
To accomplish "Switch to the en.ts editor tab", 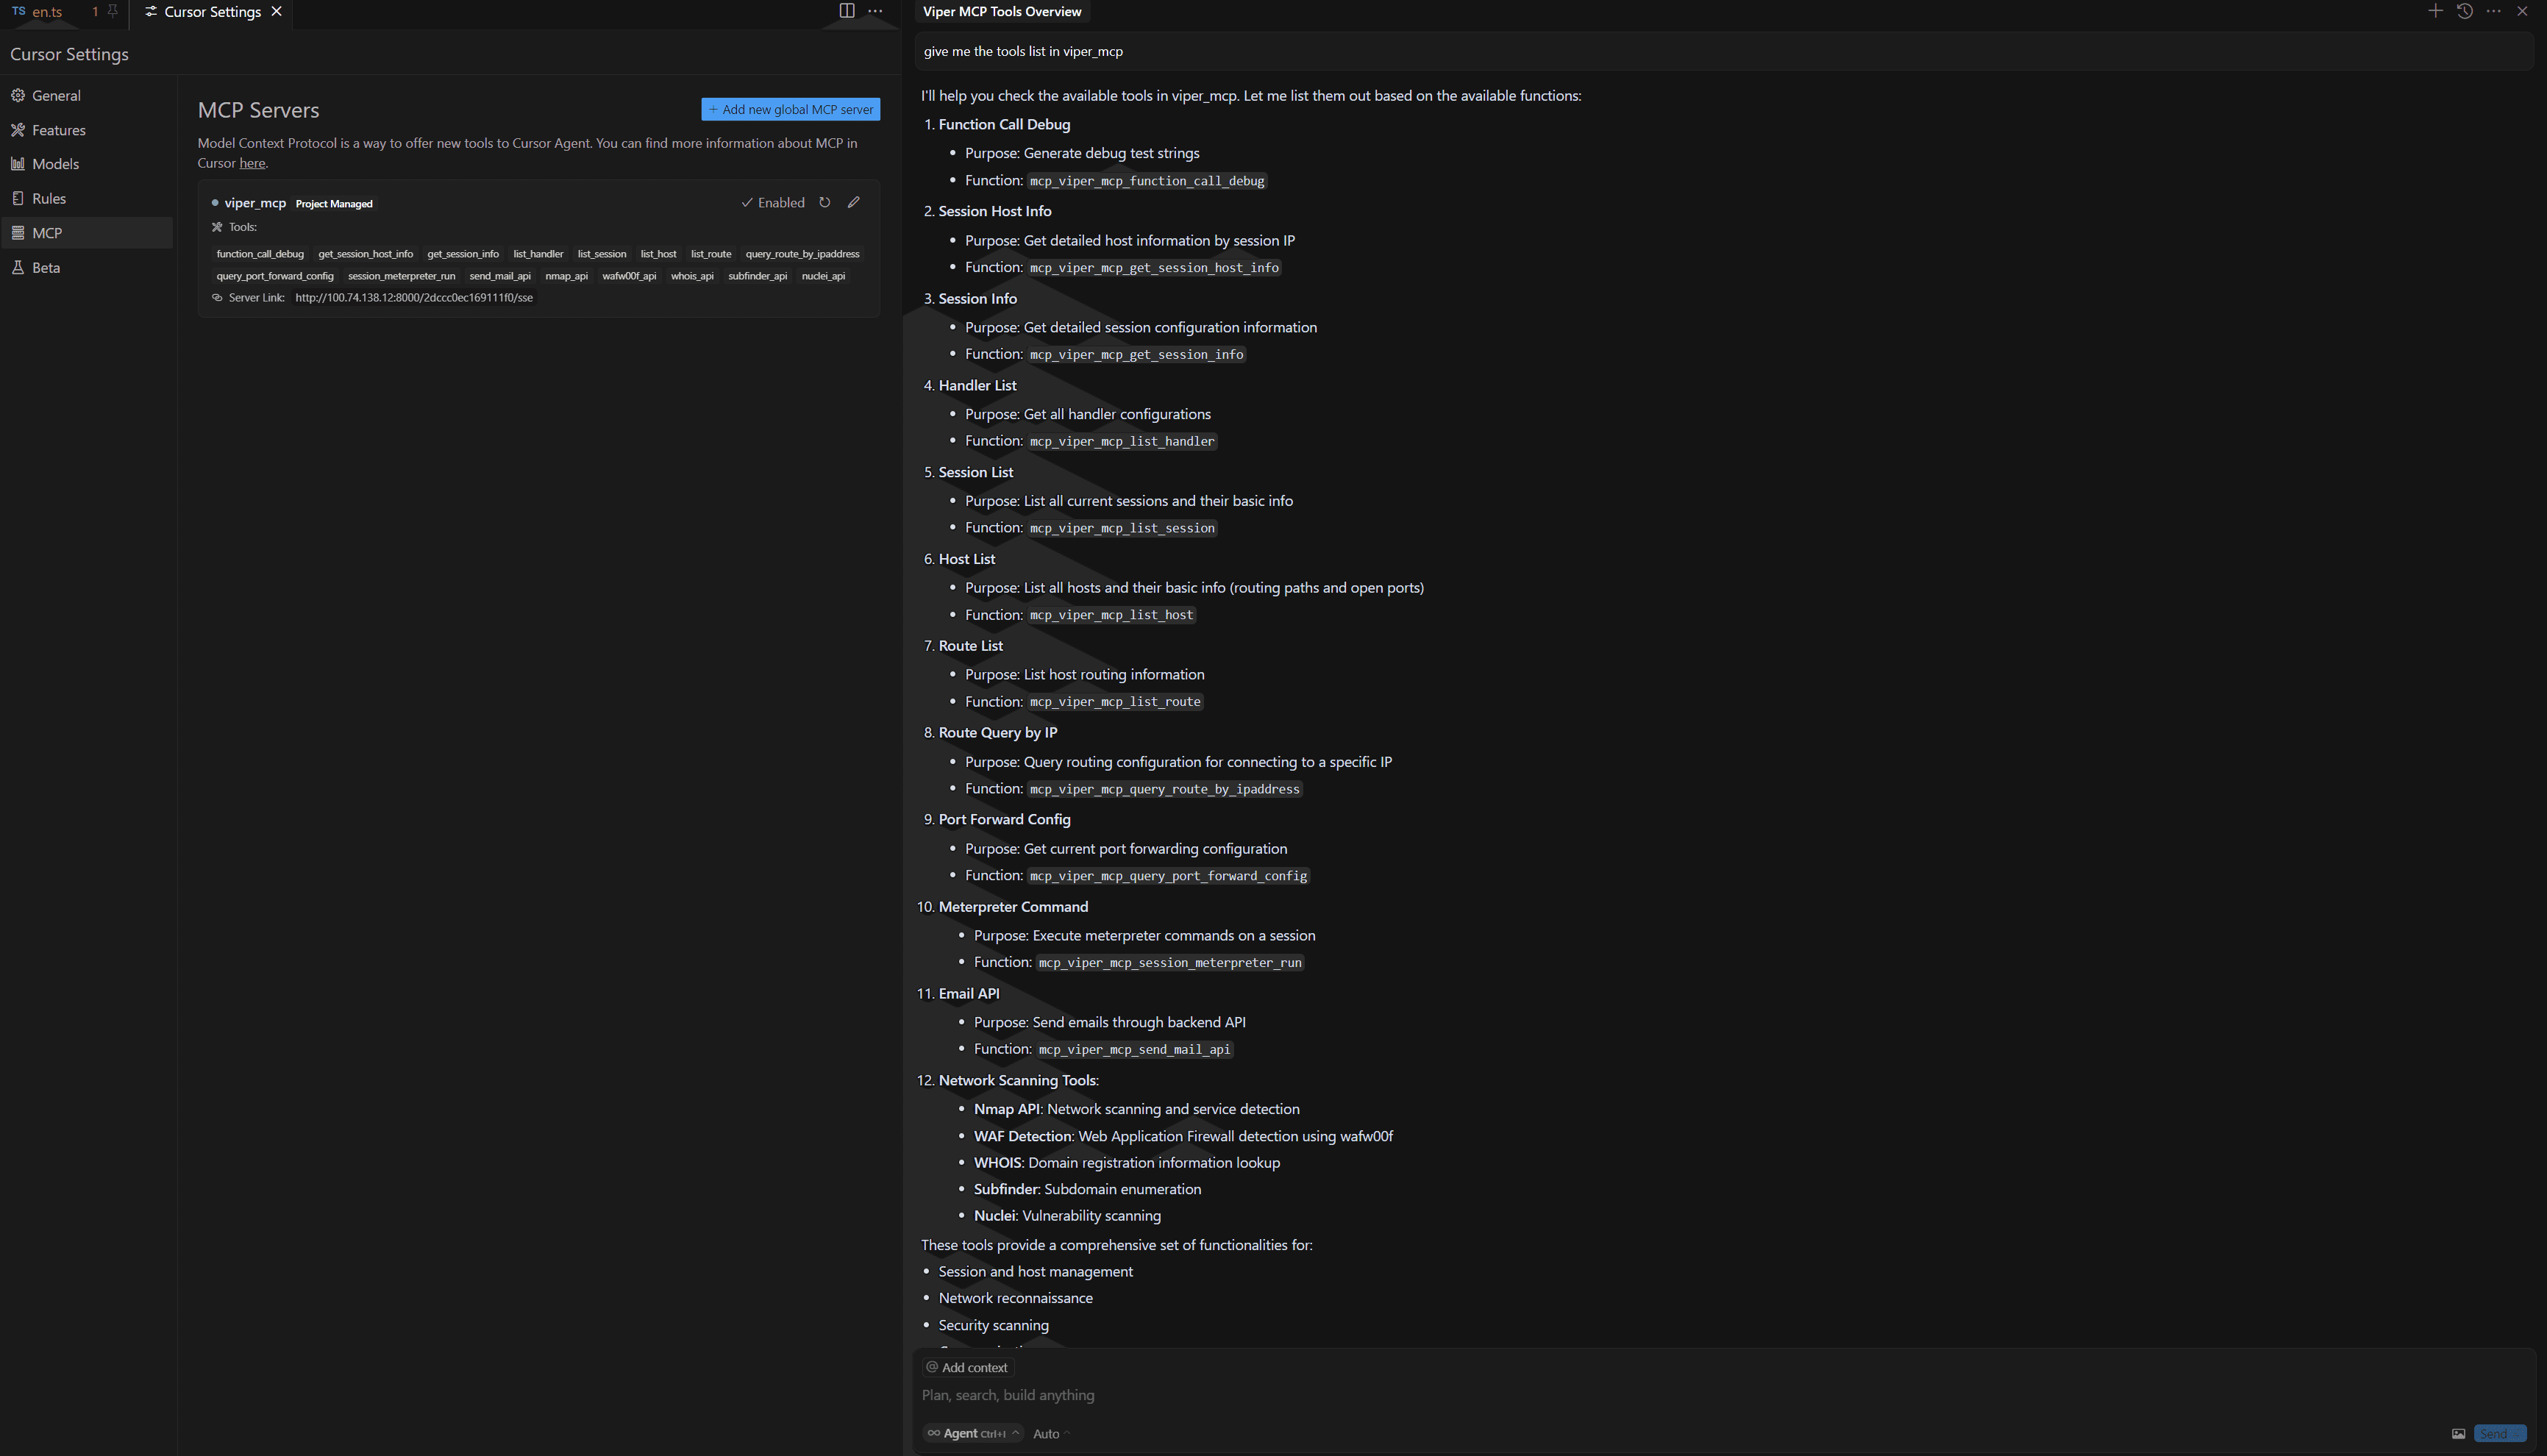I will [47, 12].
